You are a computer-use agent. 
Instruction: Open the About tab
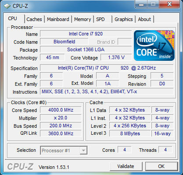coord(144,19)
